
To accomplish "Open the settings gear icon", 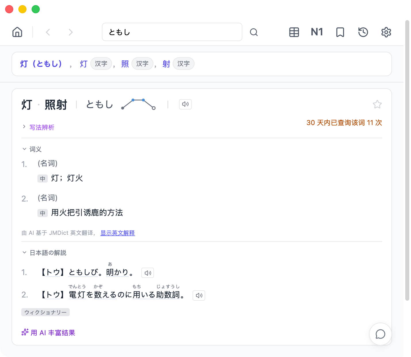I will [386, 32].
